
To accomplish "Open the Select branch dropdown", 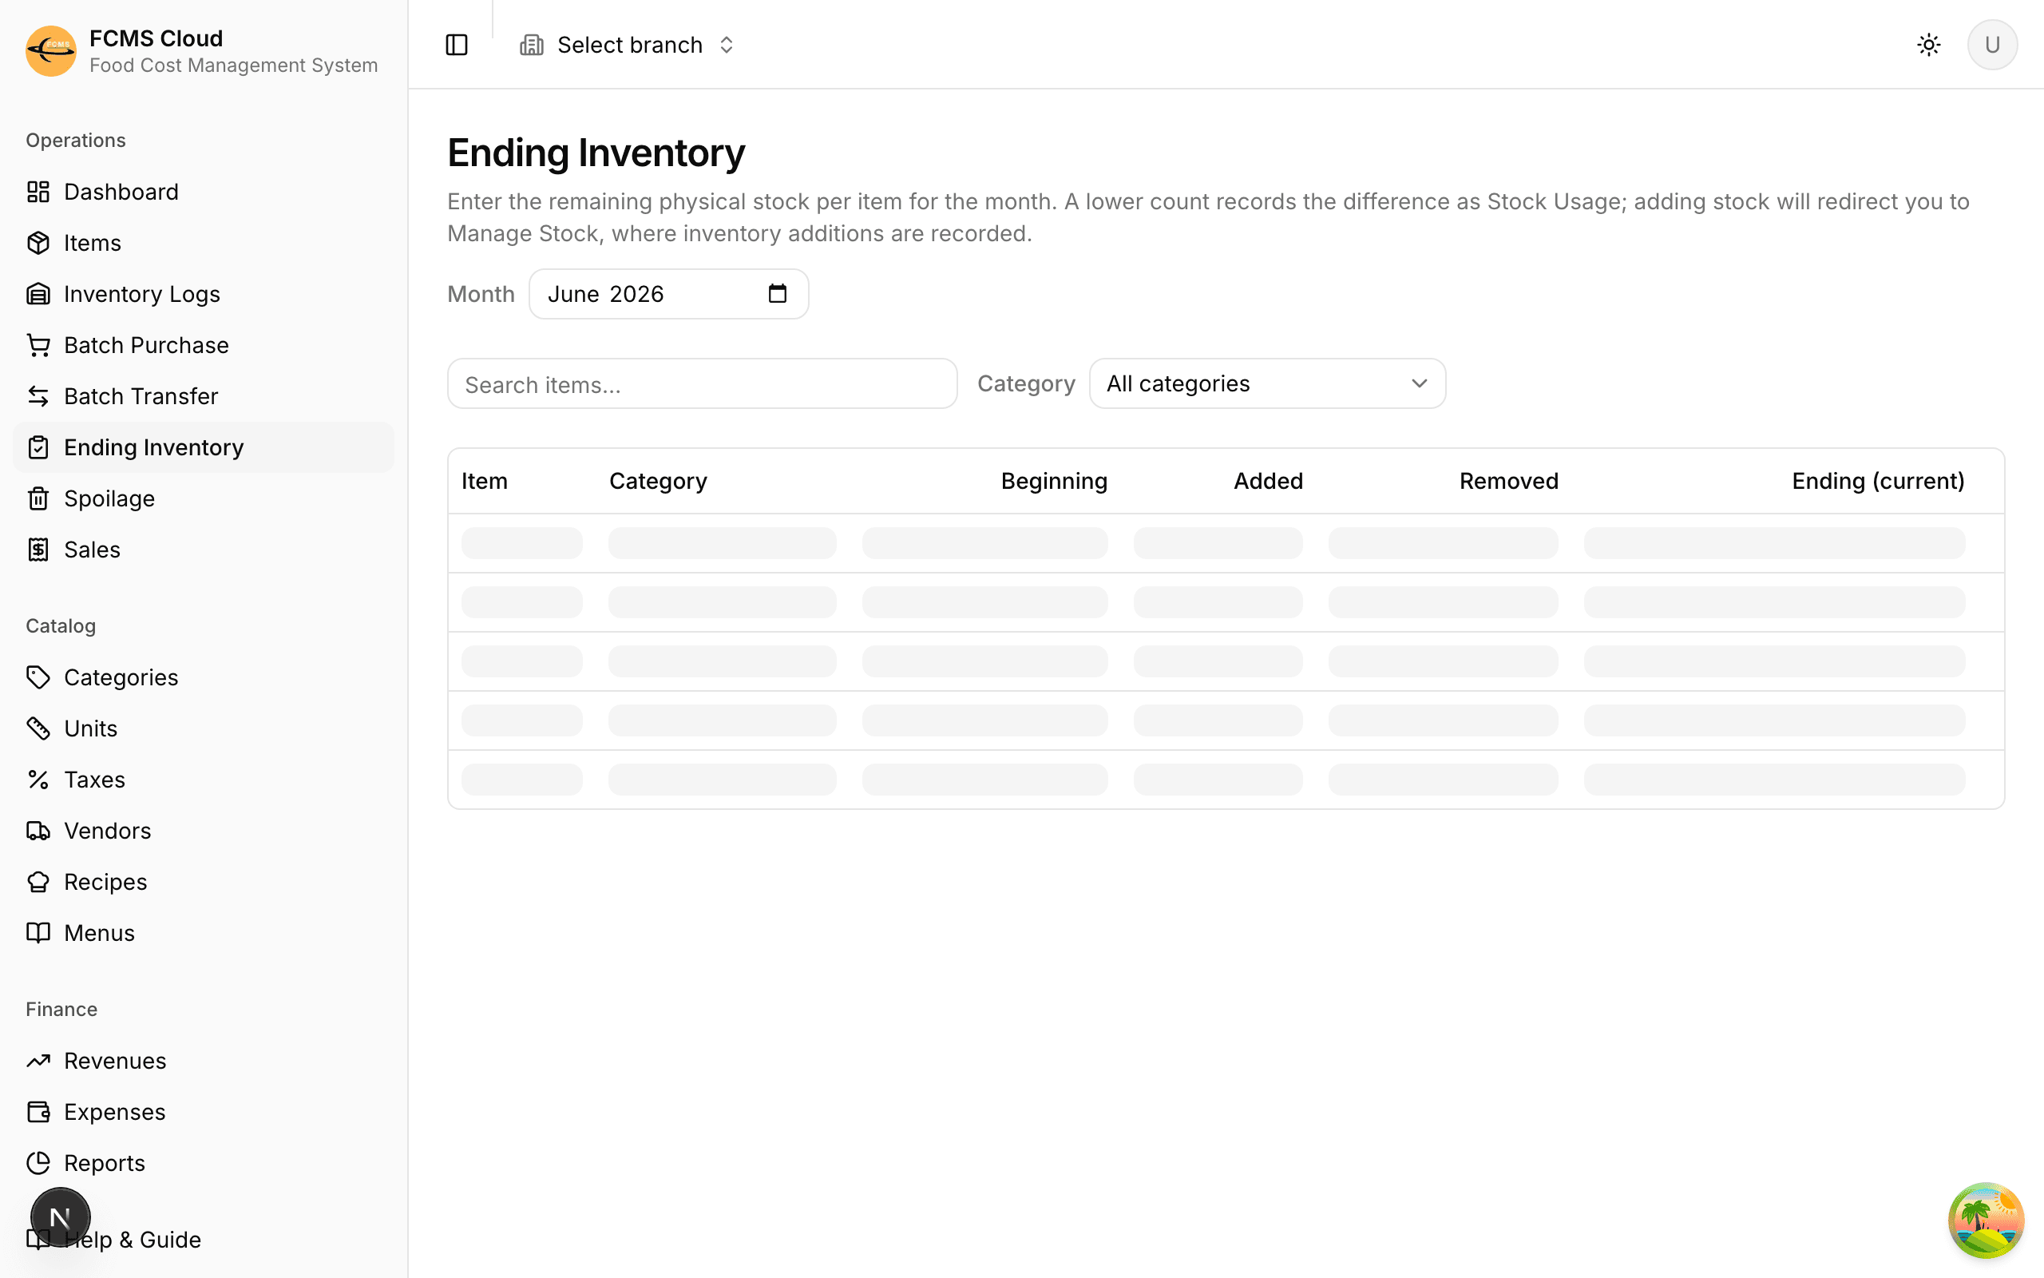I will tap(628, 45).
